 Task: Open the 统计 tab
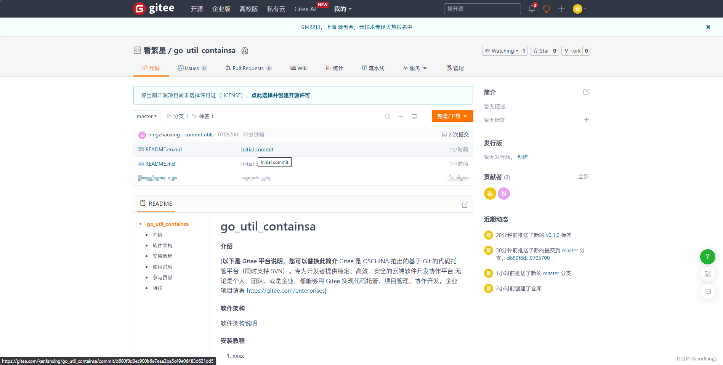pyautogui.click(x=334, y=68)
